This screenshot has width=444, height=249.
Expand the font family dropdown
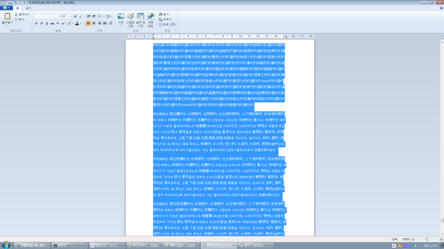coord(60,16)
